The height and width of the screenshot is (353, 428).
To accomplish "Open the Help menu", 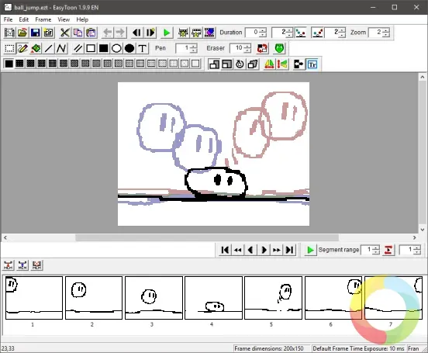I will point(82,19).
